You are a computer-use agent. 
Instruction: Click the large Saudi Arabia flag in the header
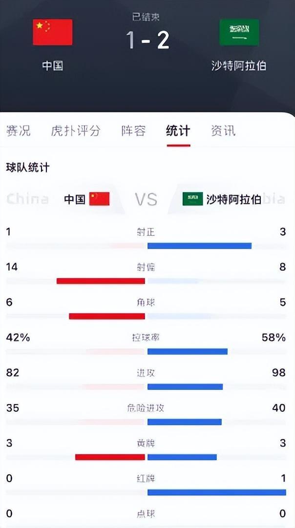point(239,33)
